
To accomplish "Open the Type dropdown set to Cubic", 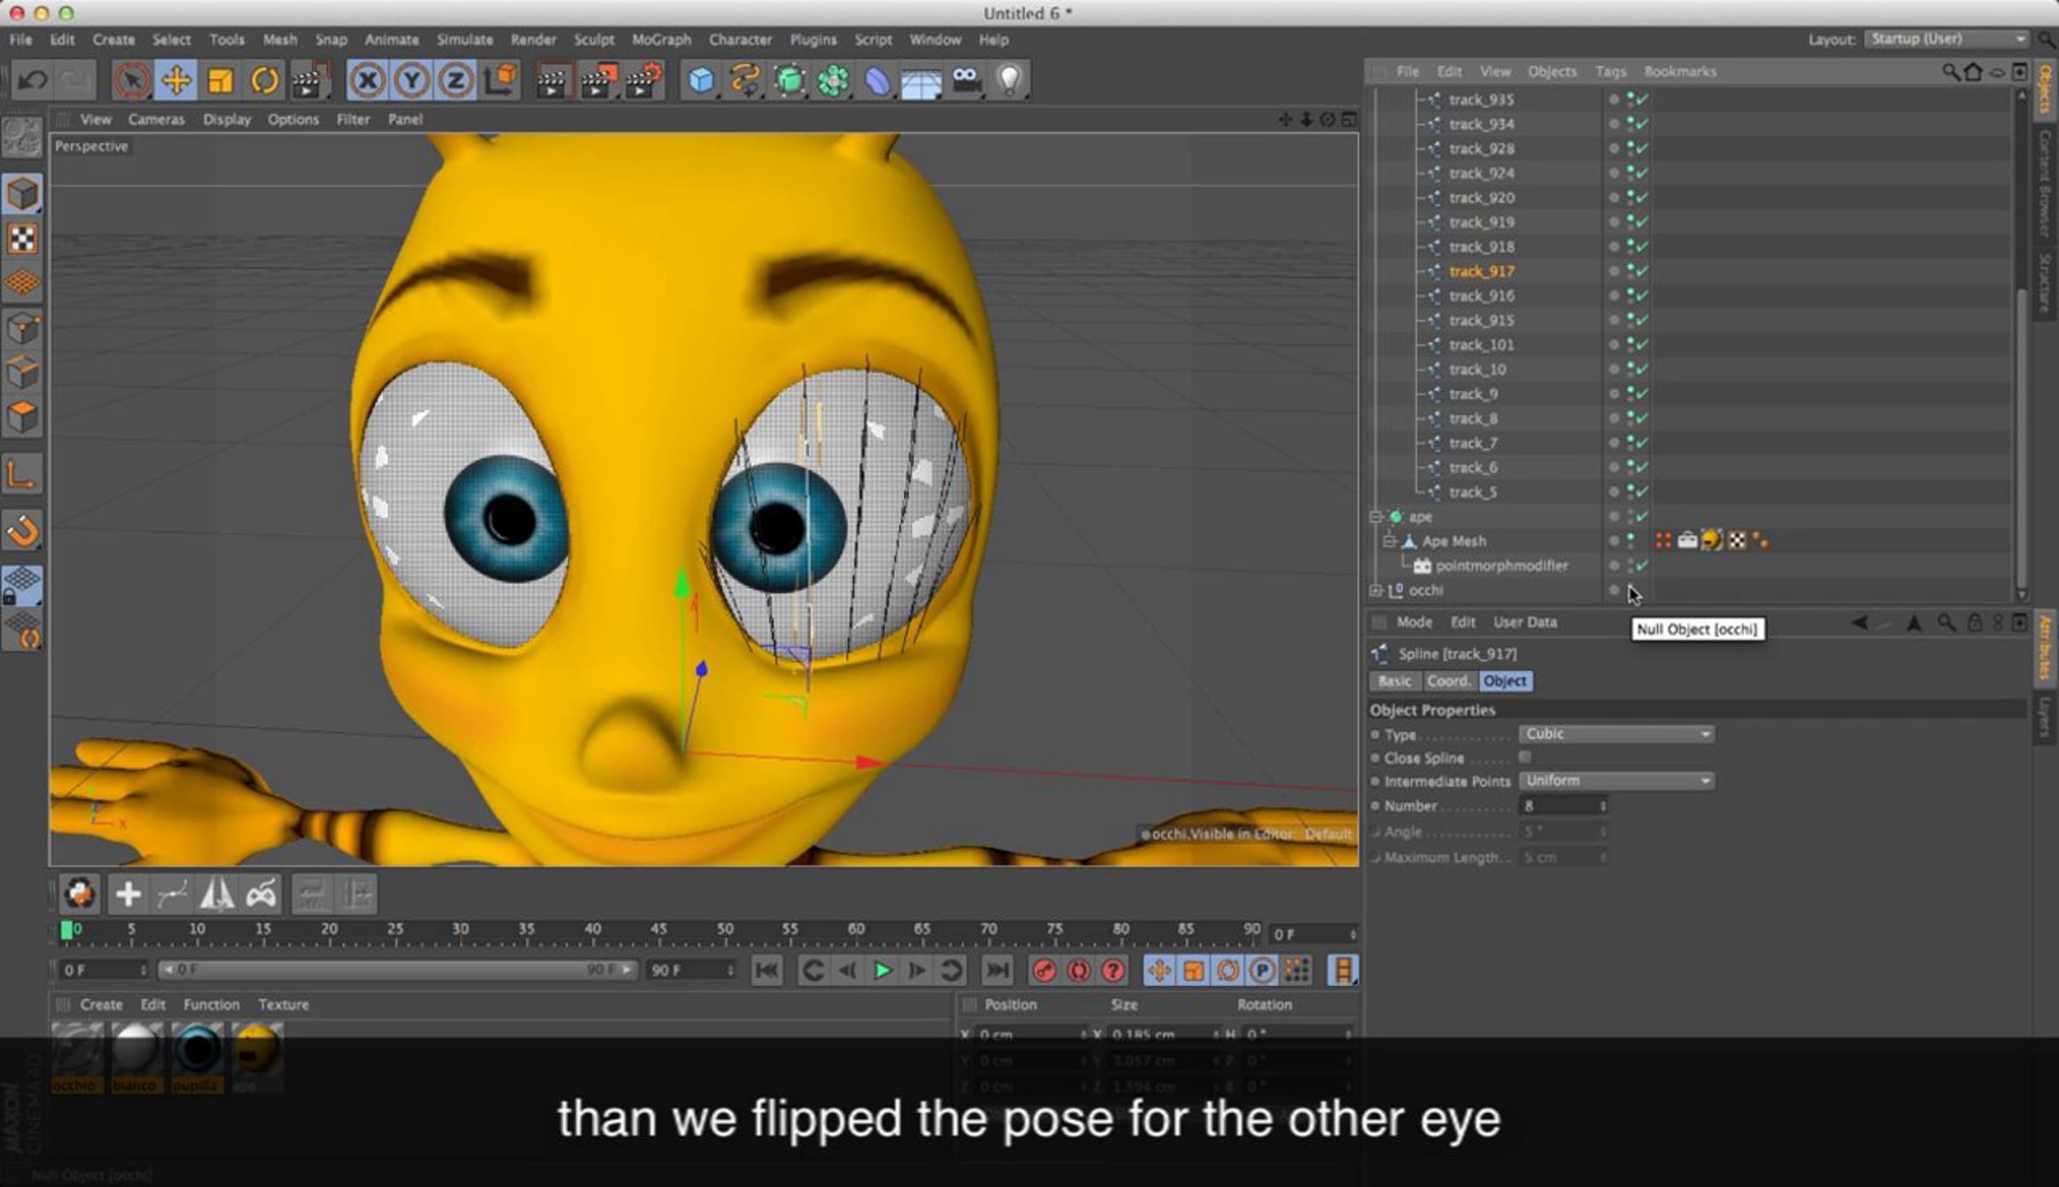I will coord(1616,734).
